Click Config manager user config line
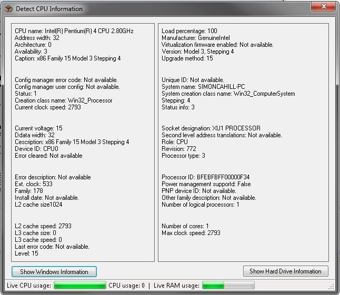This screenshot has height=295, width=340. coord(67,87)
